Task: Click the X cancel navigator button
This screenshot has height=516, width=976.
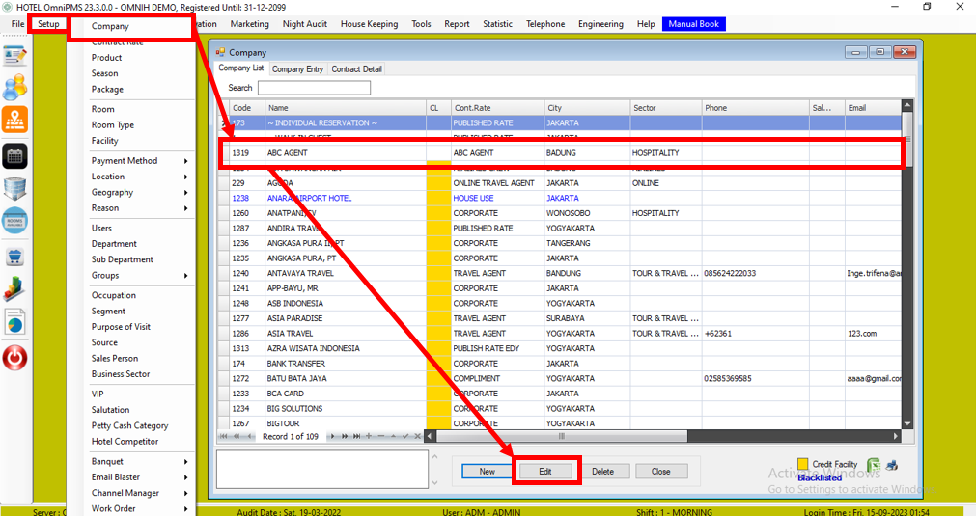Action: click(x=418, y=436)
